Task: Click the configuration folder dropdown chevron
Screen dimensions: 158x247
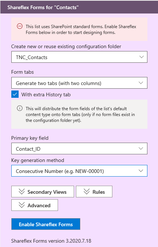Action: click(142, 57)
